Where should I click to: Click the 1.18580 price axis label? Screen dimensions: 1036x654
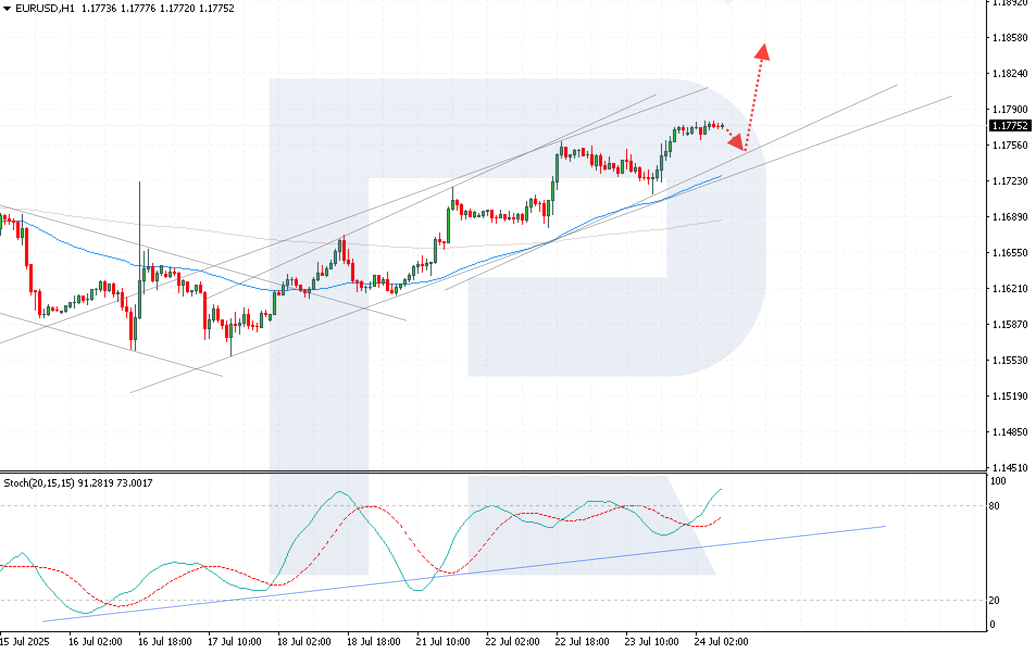point(1009,37)
